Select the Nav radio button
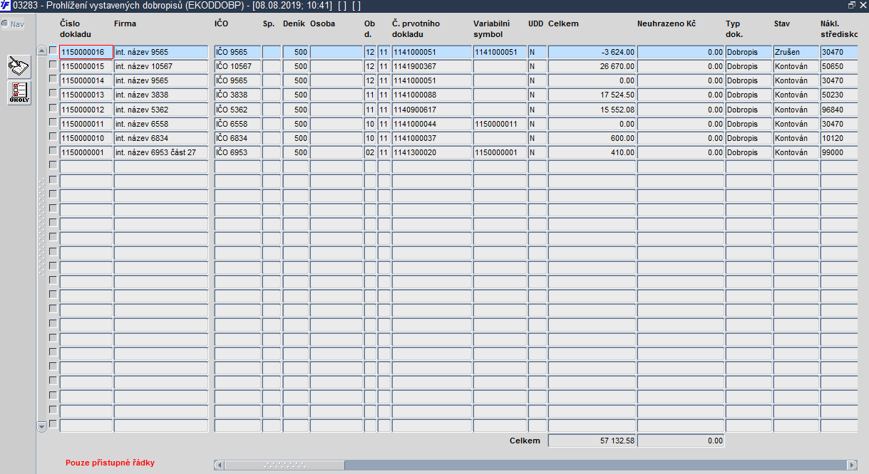869x474 pixels. (5, 23)
